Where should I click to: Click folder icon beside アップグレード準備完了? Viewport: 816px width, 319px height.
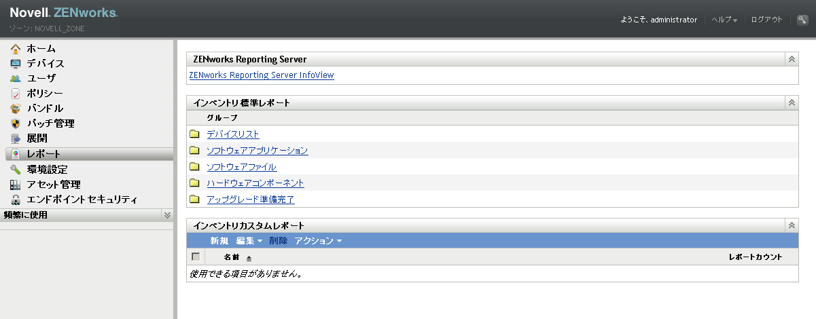tap(195, 200)
